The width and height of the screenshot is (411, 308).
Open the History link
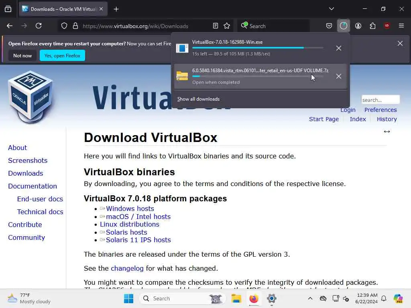[x=387, y=119]
